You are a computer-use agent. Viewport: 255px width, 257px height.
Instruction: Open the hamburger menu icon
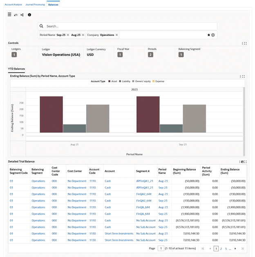(x=9, y=15)
